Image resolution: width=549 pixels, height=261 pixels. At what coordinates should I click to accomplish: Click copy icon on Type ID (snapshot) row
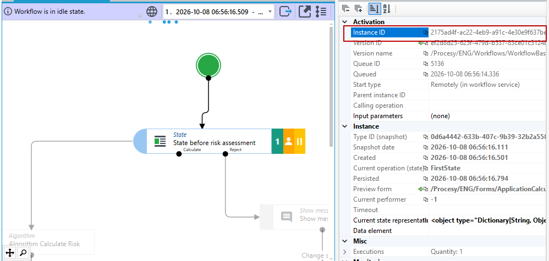(x=426, y=137)
